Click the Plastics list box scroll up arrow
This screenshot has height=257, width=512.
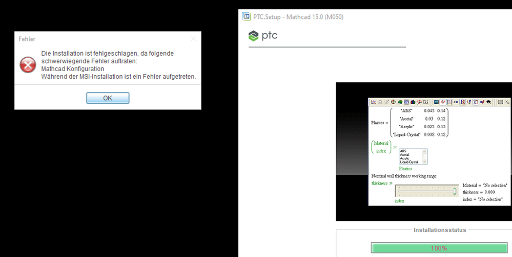424,151
